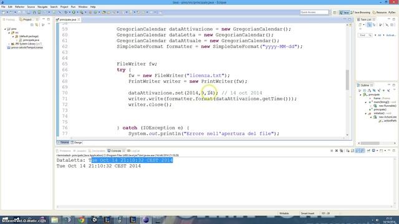This screenshot has width=399, height=224.
Task: Switch to the PyDev perspective
Action: coord(392,12)
